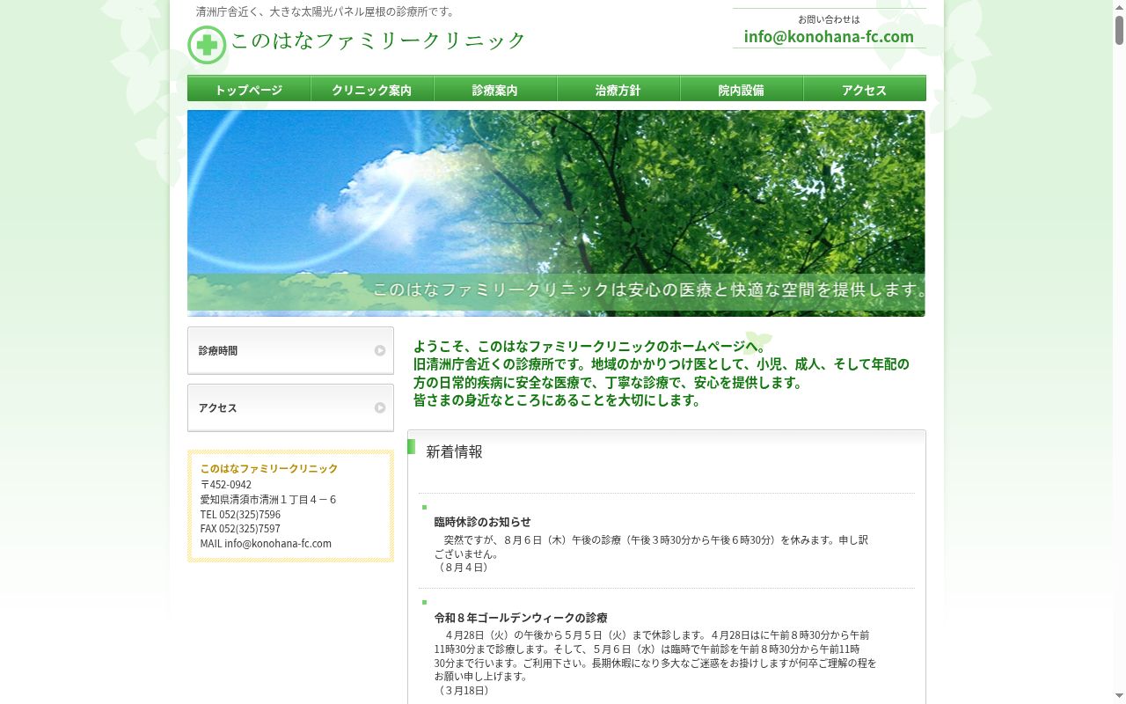The image size is (1126, 704).
Task: Open the トップページ menu item
Action: click(x=249, y=89)
